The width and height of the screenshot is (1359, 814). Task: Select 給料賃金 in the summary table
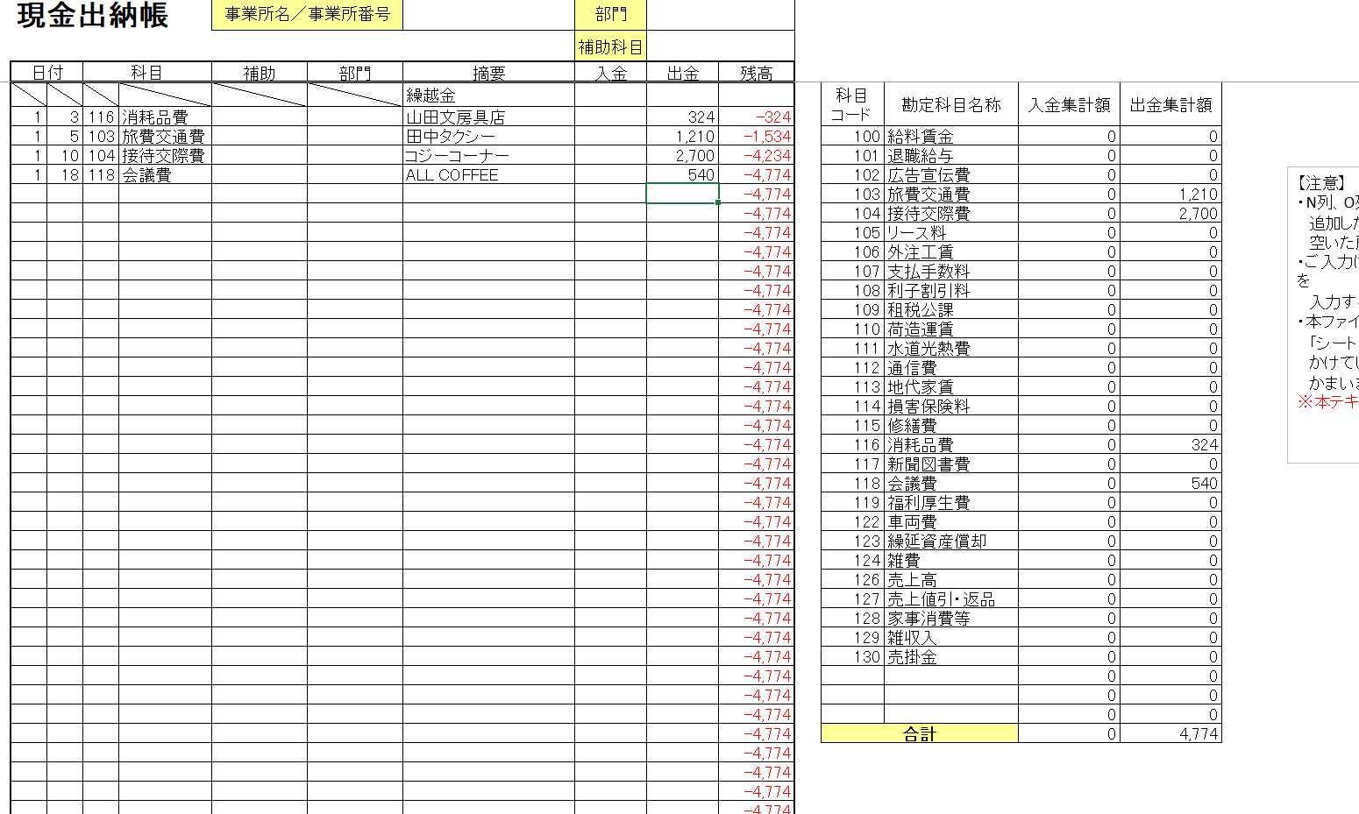(x=951, y=136)
